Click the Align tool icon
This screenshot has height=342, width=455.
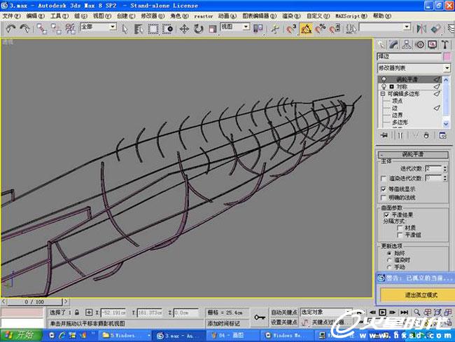point(436,29)
